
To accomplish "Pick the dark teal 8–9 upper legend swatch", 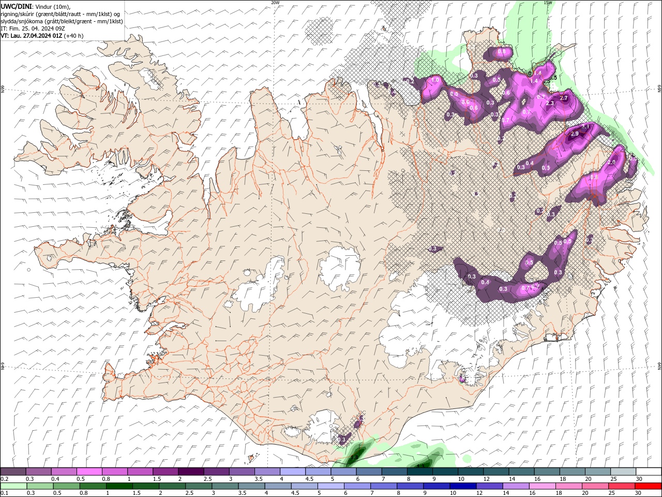I will (x=419, y=472).
